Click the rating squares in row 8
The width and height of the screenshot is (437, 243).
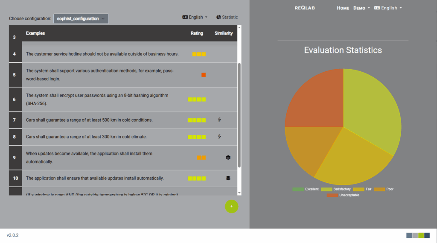(x=197, y=137)
